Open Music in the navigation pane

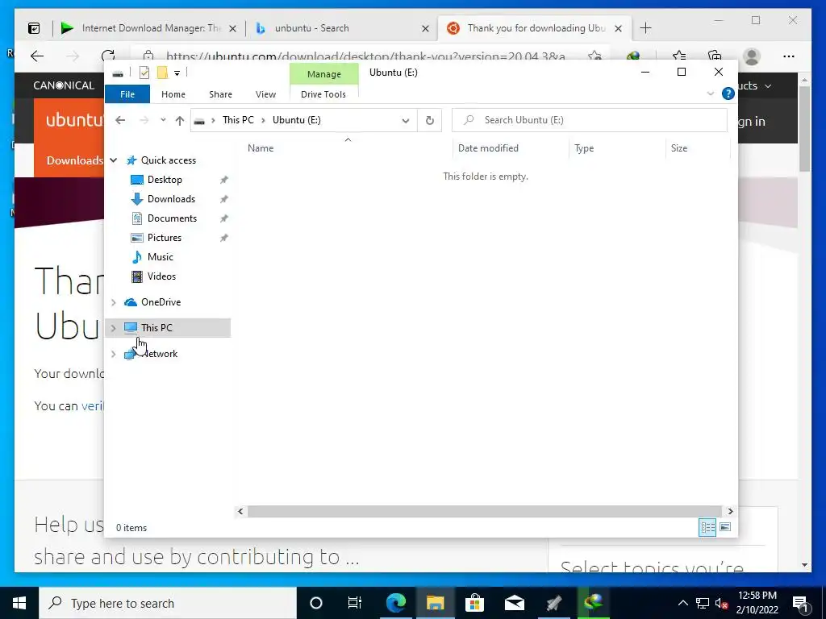161,257
